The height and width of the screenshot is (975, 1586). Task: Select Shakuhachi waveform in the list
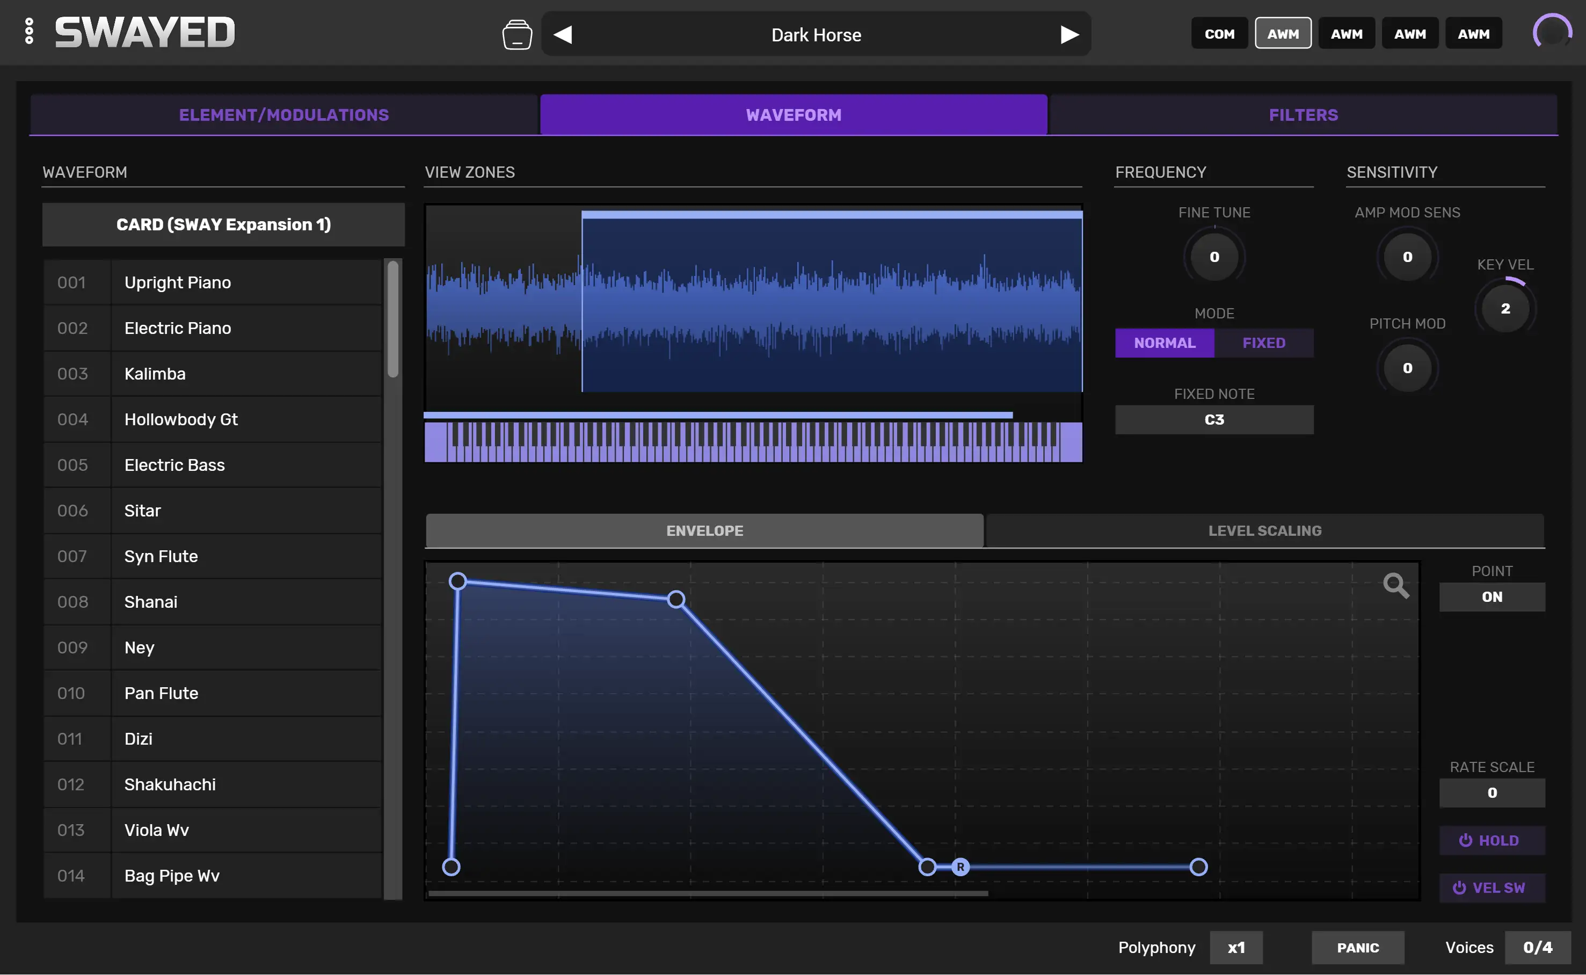pyautogui.click(x=170, y=784)
